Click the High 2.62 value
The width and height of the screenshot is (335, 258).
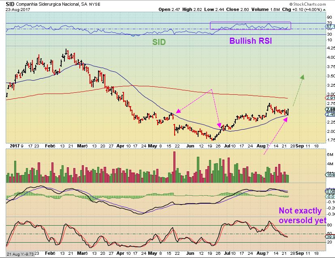pos(192,9)
